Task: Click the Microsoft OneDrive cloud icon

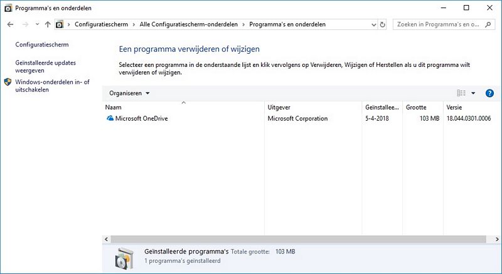Action: point(110,118)
